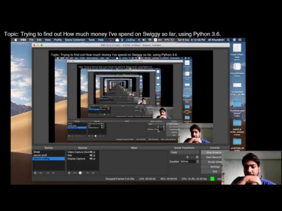Click the LIVE timer in the status bar
The image size is (282, 211).
[x=147, y=179]
